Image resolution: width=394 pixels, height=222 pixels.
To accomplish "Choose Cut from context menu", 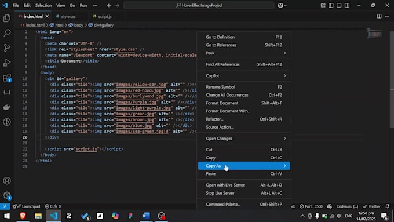I will click(x=244, y=150).
